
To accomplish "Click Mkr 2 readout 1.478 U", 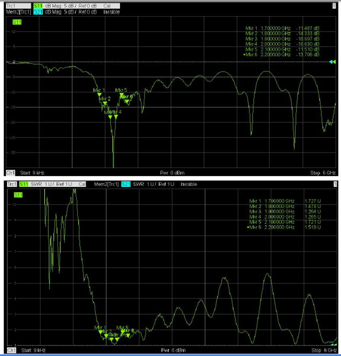I will tap(285, 206).
